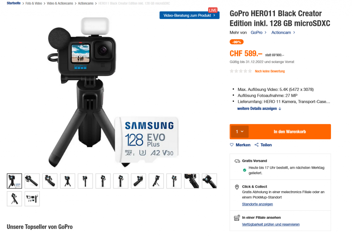Screen dimensions: 353x238
Task: Add product with In den Warenkorb
Action: [x=290, y=132]
